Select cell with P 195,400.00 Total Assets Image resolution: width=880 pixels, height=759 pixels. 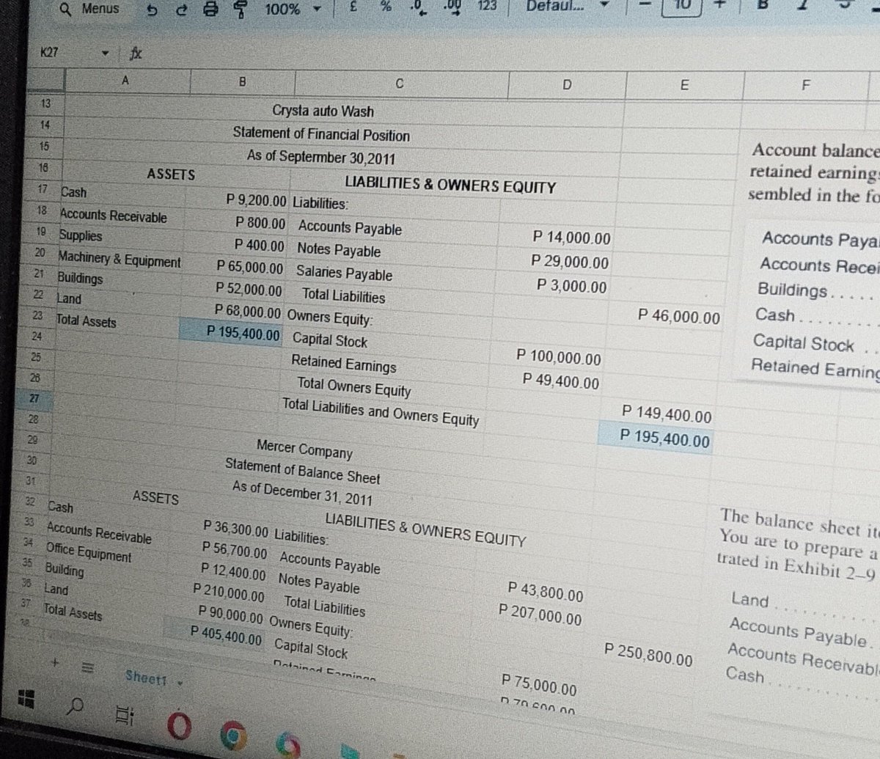[x=233, y=334]
